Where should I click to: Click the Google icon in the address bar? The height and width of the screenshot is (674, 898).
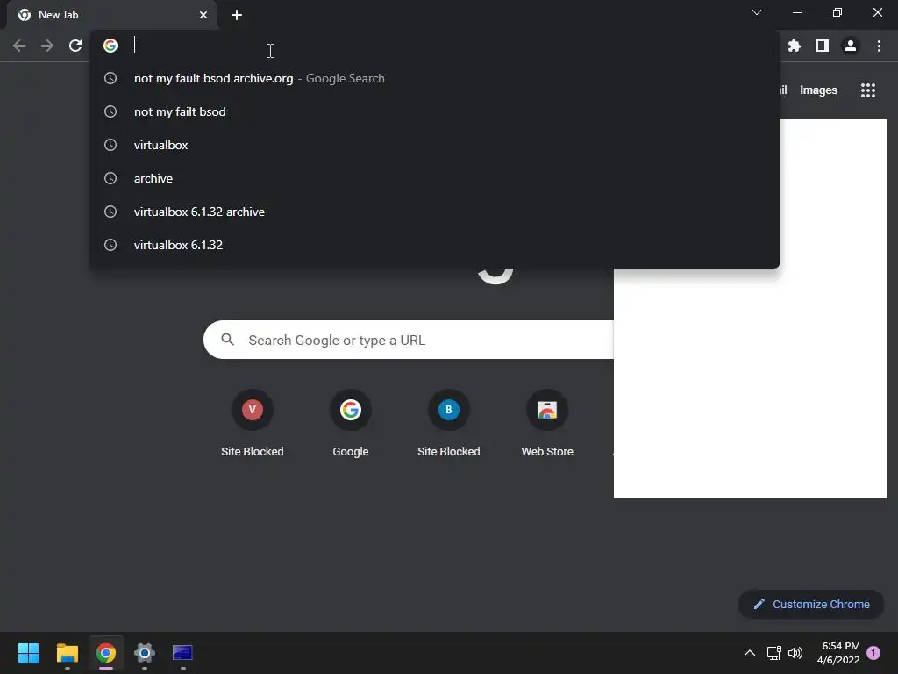(110, 46)
